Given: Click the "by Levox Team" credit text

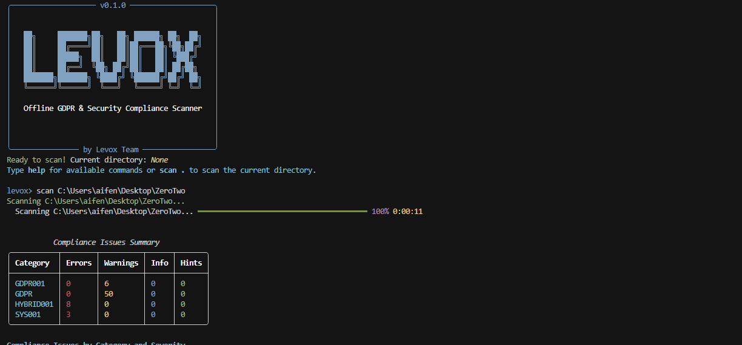Looking at the screenshot, I should (111, 150).
